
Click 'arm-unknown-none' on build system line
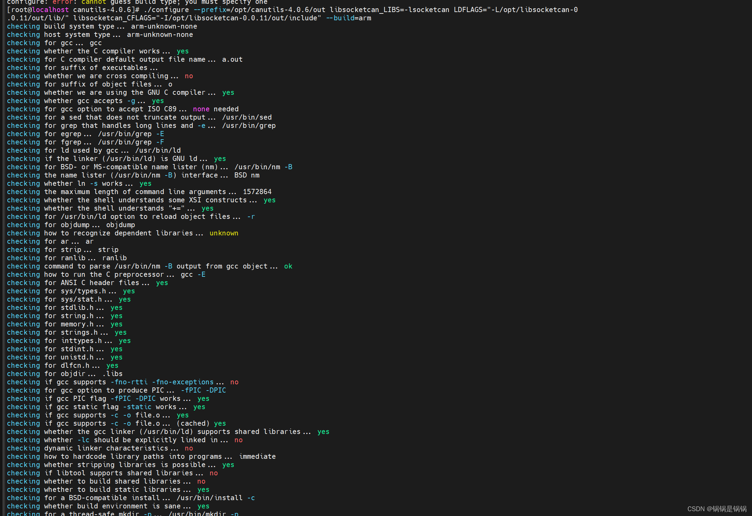164,26
